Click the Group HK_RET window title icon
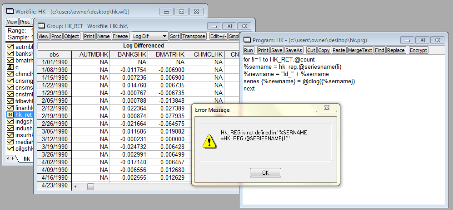The width and height of the screenshot is (453, 210). [x=42, y=26]
